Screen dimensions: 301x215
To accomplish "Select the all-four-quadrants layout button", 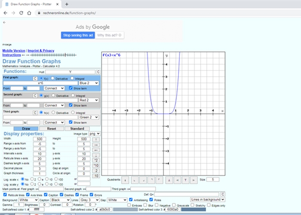I will (125, 180).
